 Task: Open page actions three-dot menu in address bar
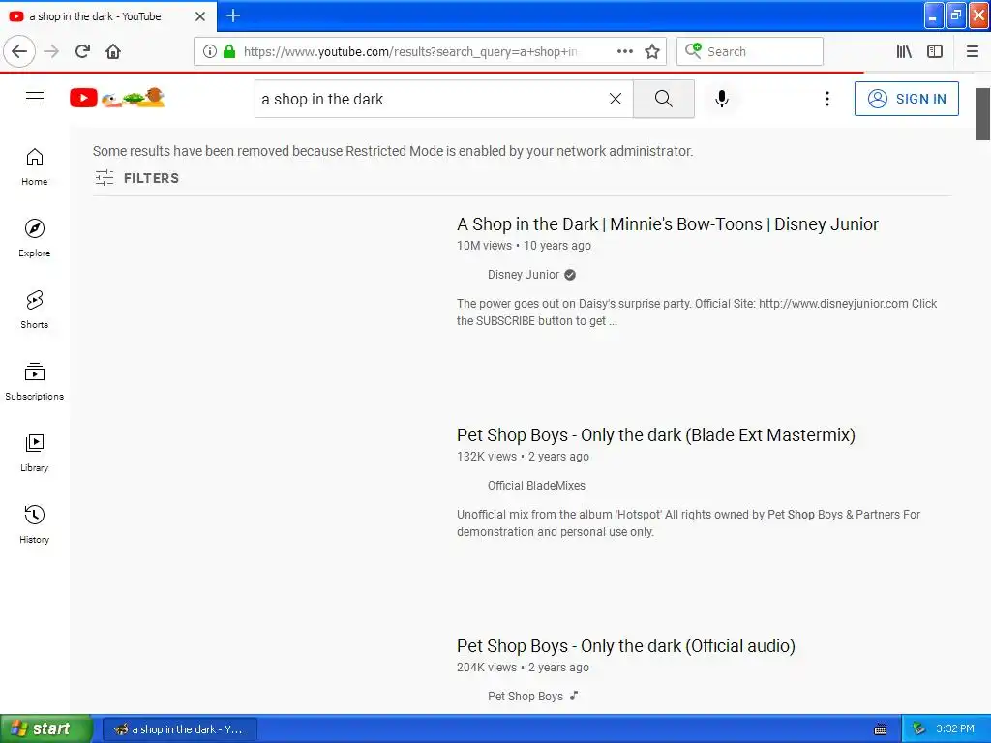[x=624, y=51]
